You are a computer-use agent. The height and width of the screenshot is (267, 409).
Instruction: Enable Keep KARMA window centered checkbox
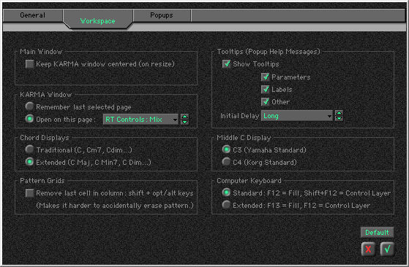[29, 64]
